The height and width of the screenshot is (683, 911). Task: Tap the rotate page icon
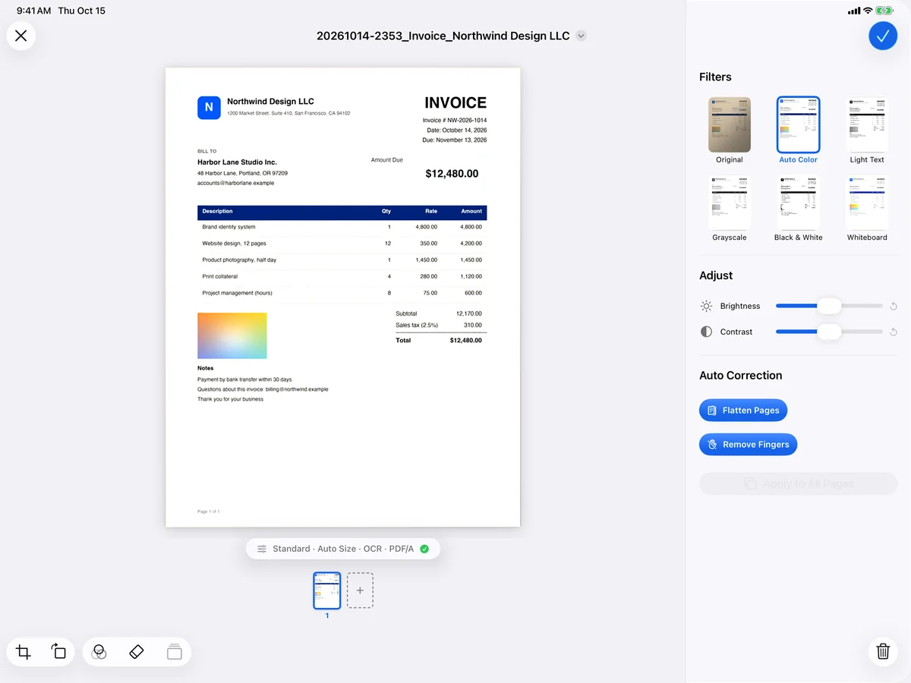58,652
